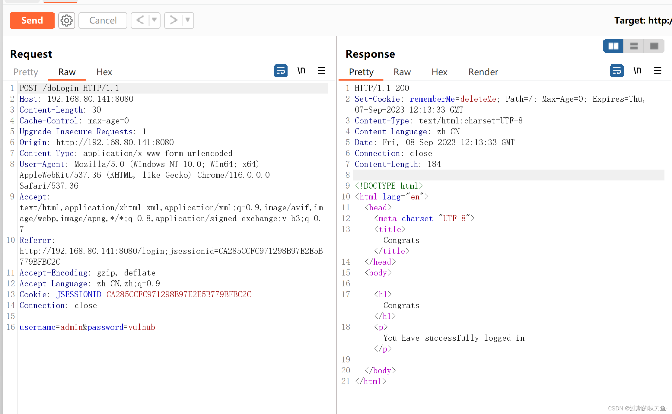Image resolution: width=672 pixels, height=414 pixels.
Task: Select the combined single-pane layout icon
Action: (654, 46)
